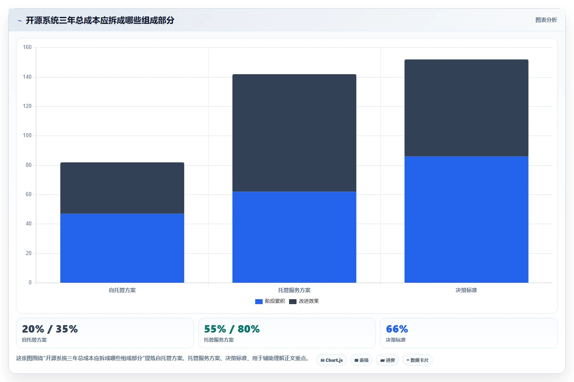
Task: Click the sparkle icon in 数据卡片 tag
Action: (x=408, y=360)
